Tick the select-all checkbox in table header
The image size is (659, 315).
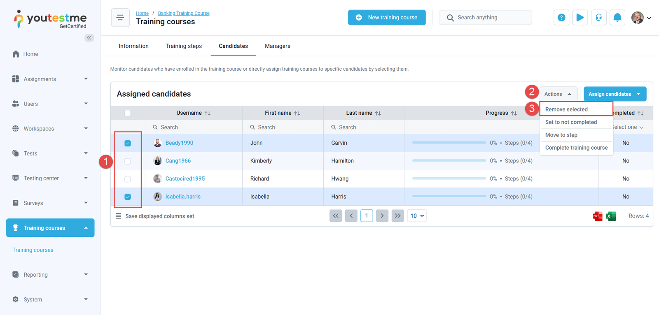[x=128, y=113]
